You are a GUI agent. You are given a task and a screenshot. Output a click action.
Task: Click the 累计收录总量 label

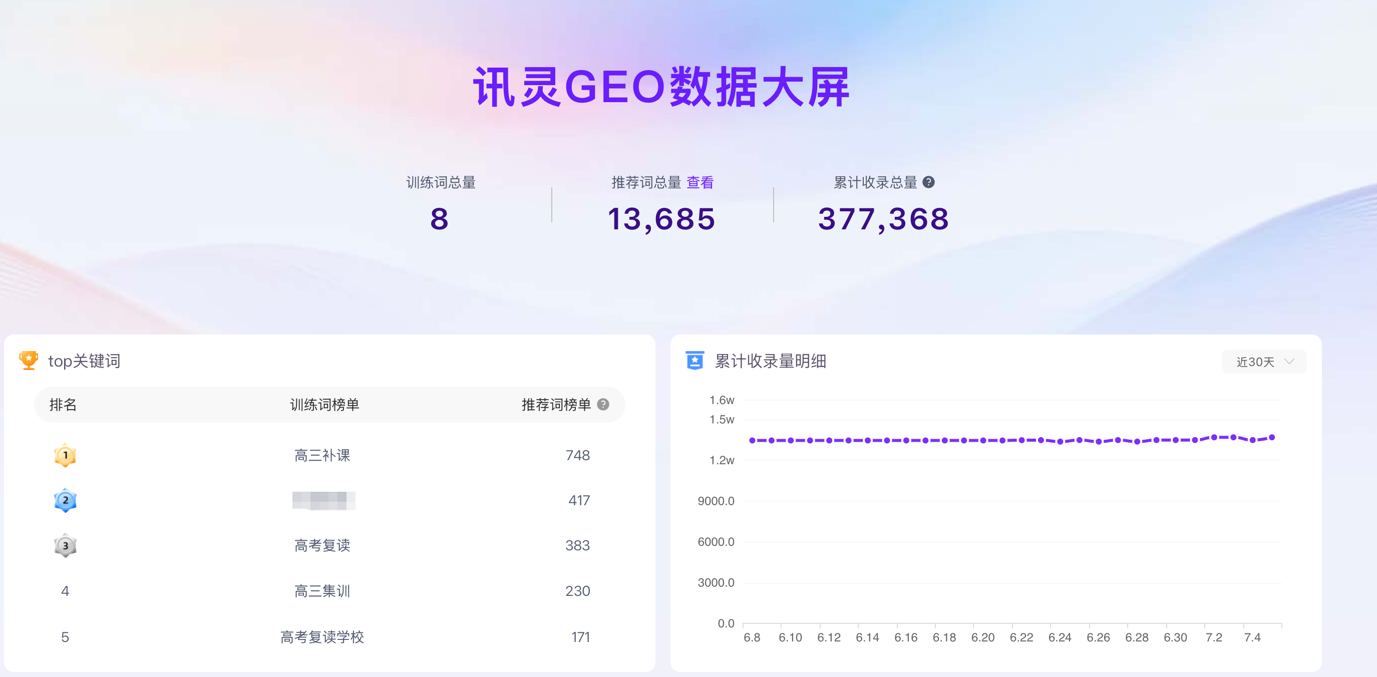tap(876, 182)
